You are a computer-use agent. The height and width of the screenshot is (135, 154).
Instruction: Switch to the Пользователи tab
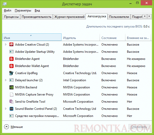pyautogui.click(x=119, y=17)
